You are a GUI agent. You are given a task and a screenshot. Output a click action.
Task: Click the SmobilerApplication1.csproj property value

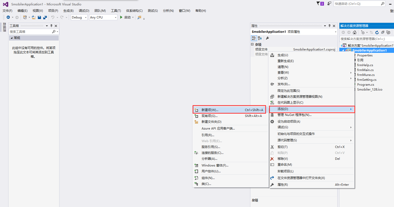(x=314, y=50)
